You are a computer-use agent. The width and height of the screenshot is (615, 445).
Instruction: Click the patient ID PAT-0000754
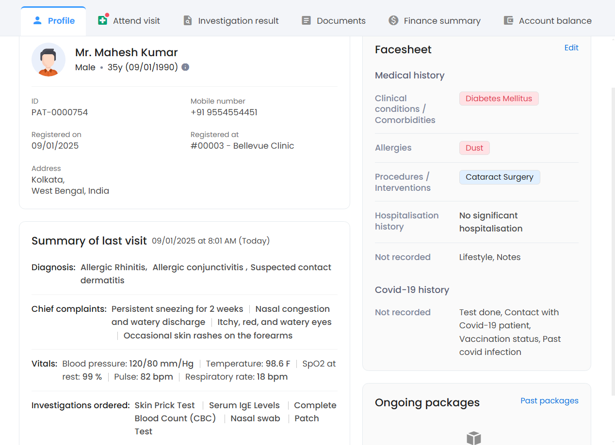[60, 112]
